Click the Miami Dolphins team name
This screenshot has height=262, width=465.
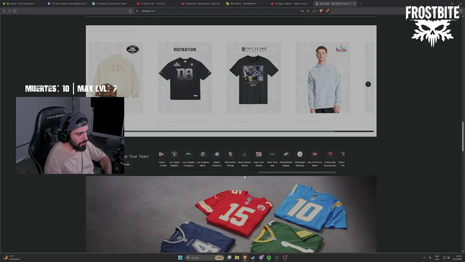(x=217, y=164)
